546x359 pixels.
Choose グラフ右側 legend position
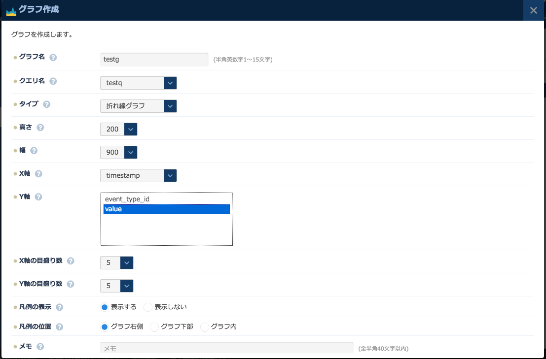[104, 327]
